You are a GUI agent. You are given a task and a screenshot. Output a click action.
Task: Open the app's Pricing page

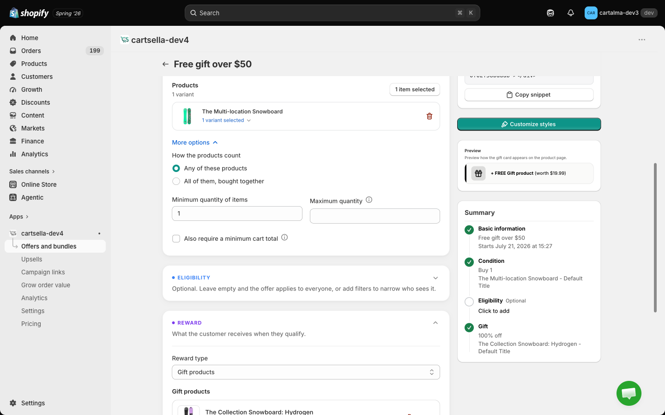pos(31,324)
